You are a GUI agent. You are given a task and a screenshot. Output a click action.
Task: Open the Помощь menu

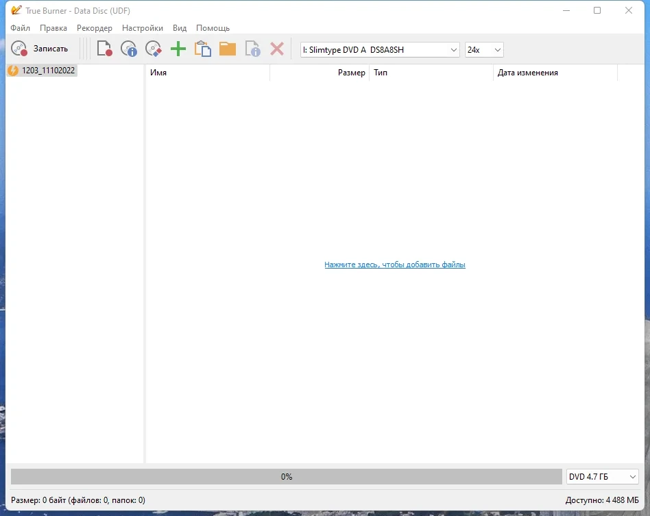[x=213, y=28]
